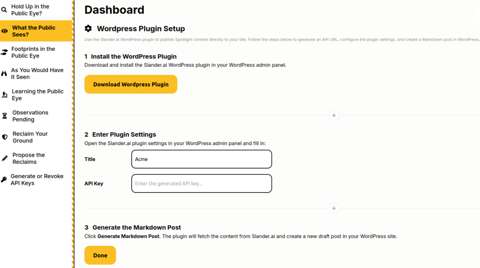Open Learning the Public Eye section
Image resolution: width=480 pixels, height=268 pixels.
[x=37, y=95]
